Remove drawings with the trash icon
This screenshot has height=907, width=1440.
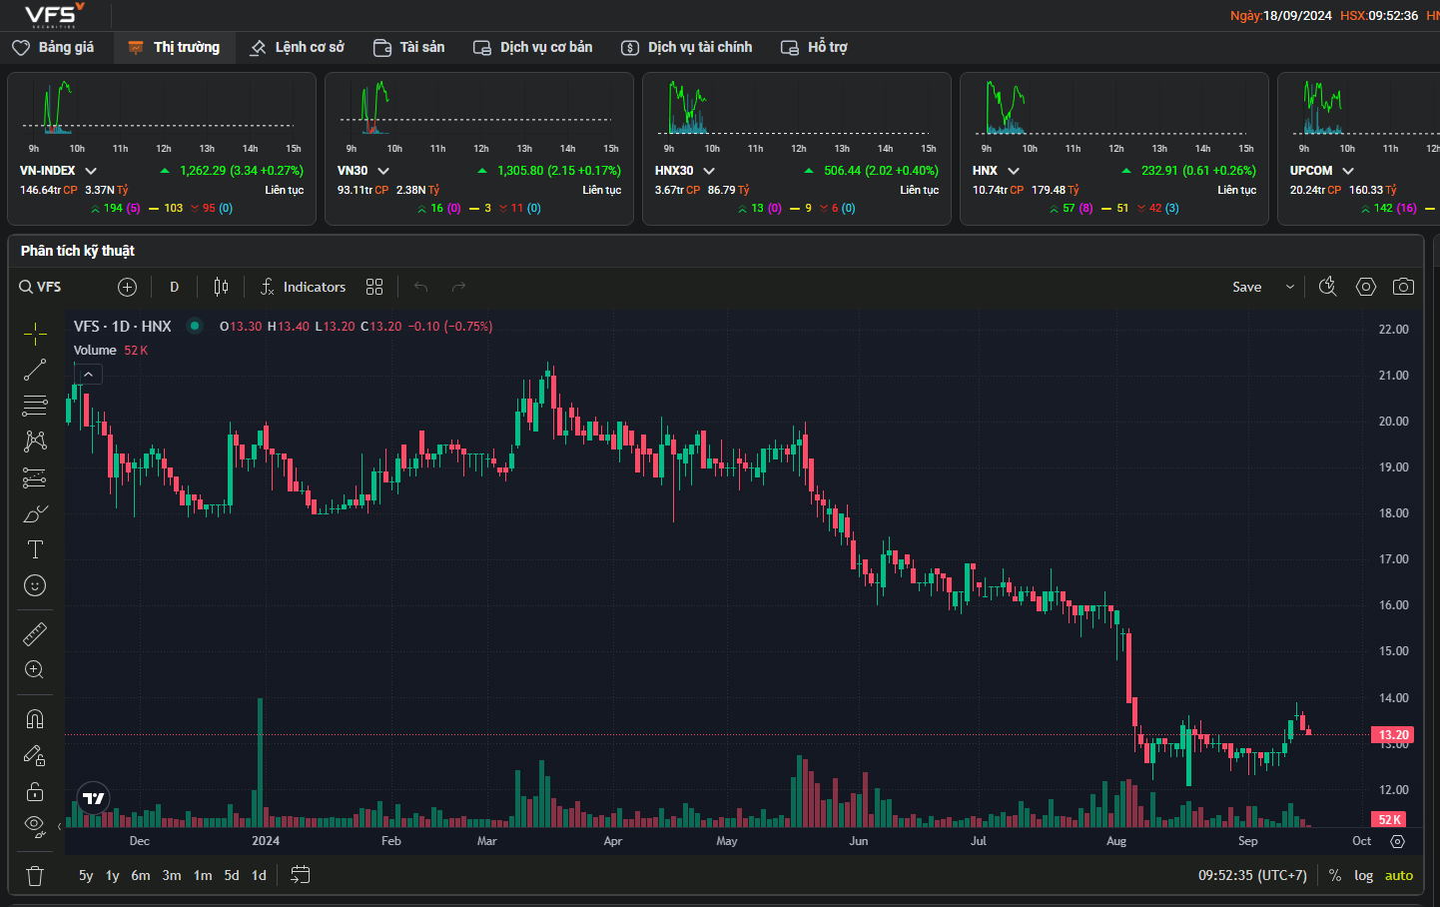(35, 876)
